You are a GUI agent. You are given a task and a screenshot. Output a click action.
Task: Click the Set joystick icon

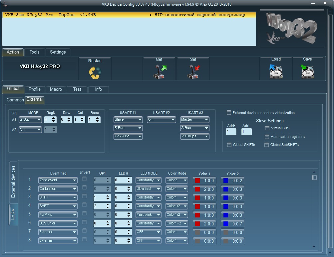(193, 71)
